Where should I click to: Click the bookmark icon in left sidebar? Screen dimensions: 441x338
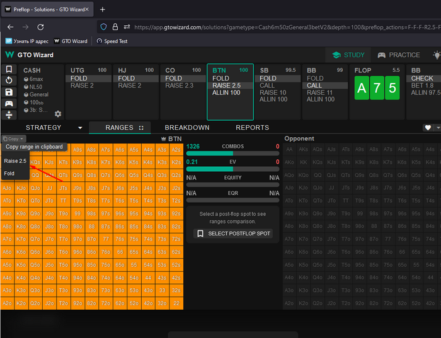pyautogui.click(x=9, y=69)
